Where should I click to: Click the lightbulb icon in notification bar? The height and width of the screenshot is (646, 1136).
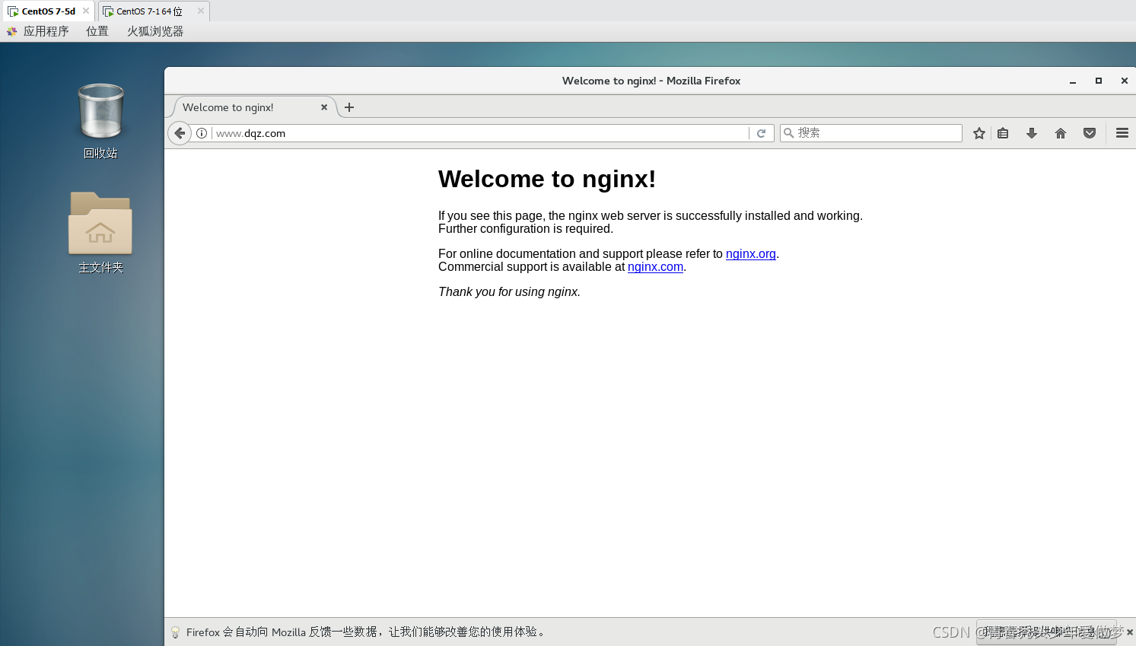tap(175, 632)
